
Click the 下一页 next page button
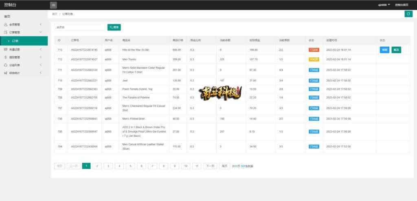(x=210, y=166)
